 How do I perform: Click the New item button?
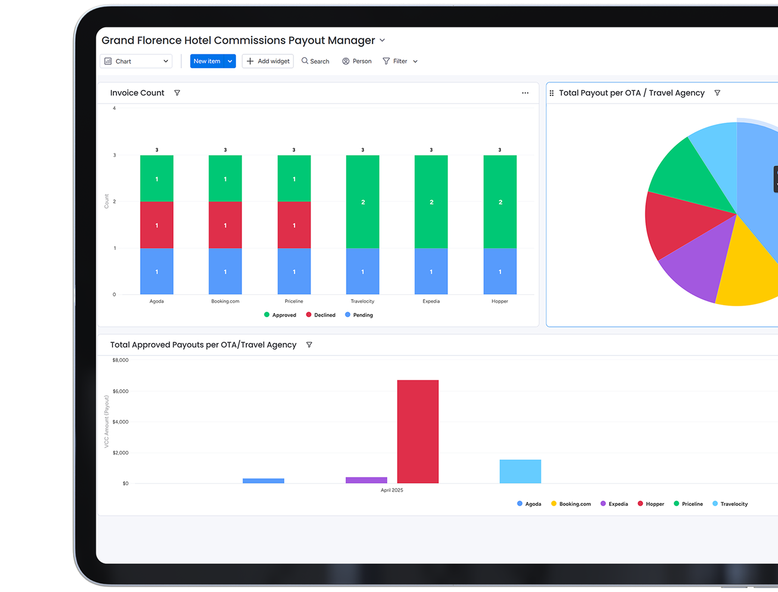pyautogui.click(x=207, y=61)
